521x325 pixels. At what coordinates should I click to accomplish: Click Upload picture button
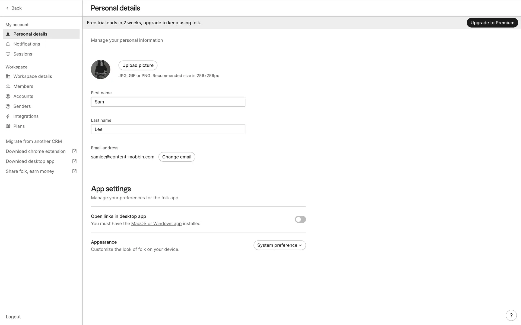138,65
